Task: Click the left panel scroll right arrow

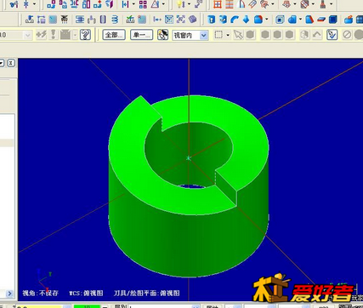Action: (9, 294)
